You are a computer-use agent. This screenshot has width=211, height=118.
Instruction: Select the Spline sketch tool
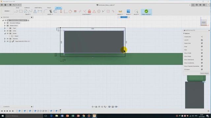(x=30, y=11)
